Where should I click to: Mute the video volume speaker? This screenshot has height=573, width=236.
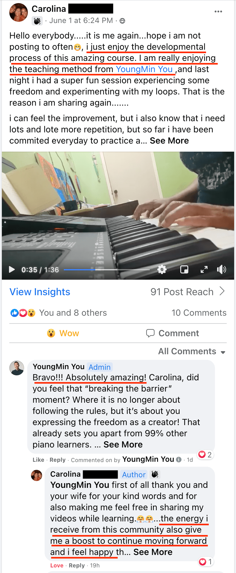tap(221, 269)
